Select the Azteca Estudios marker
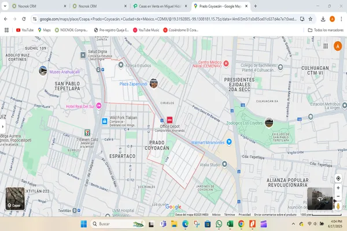Screen dimensions: 347x231 click(121, 65)
